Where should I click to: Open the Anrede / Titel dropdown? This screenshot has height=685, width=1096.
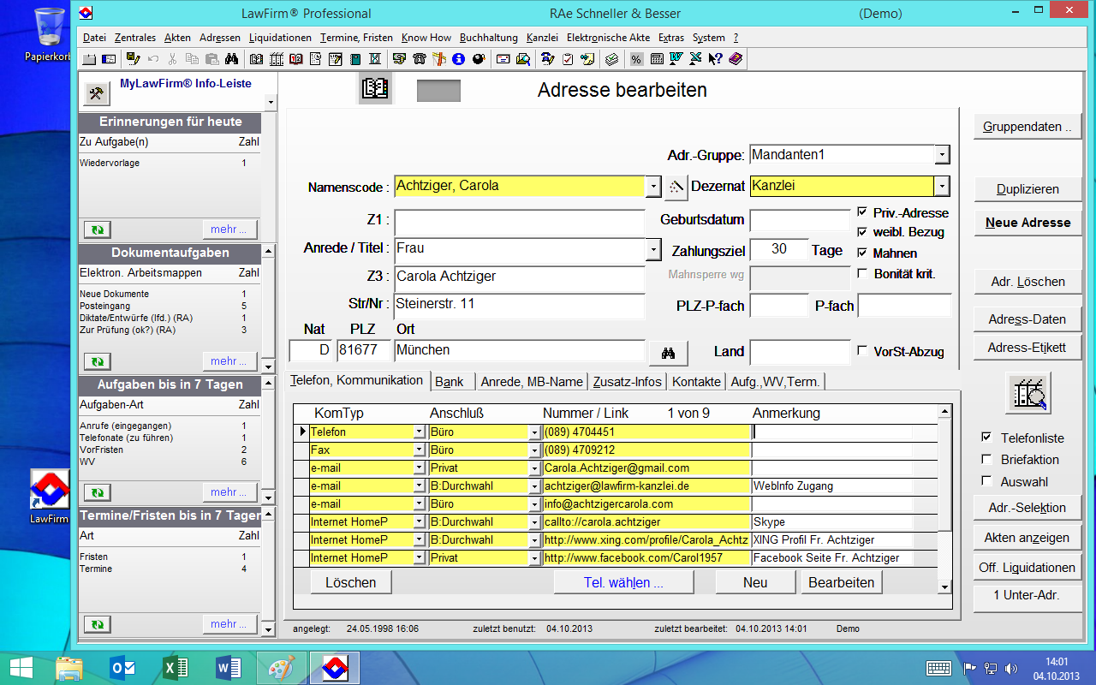[653, 249]
